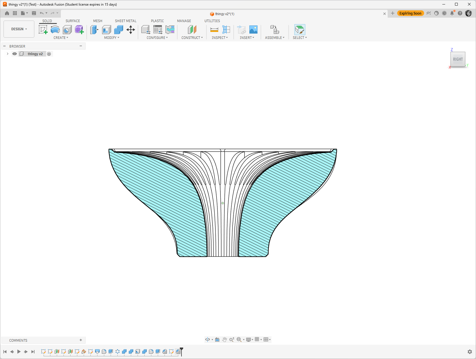Open the notifications bell
The image size is (476, 359).
[x=452, y=13]
